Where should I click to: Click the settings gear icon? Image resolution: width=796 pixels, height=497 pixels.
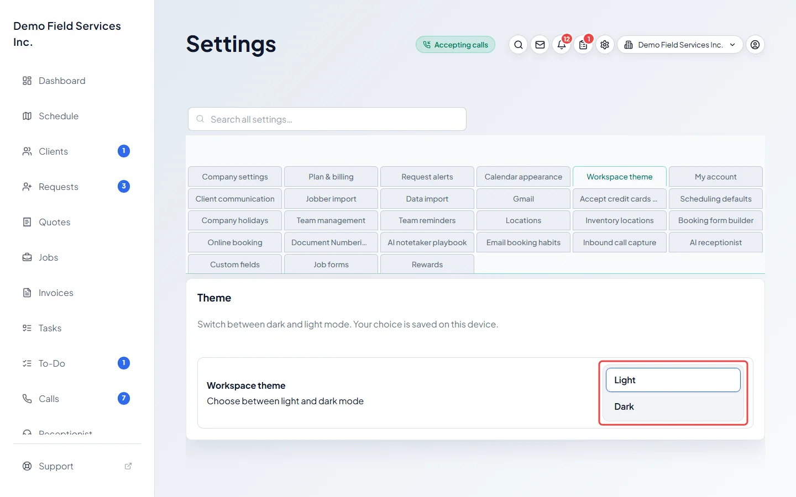pyautogui.click(x=605, y=45)
